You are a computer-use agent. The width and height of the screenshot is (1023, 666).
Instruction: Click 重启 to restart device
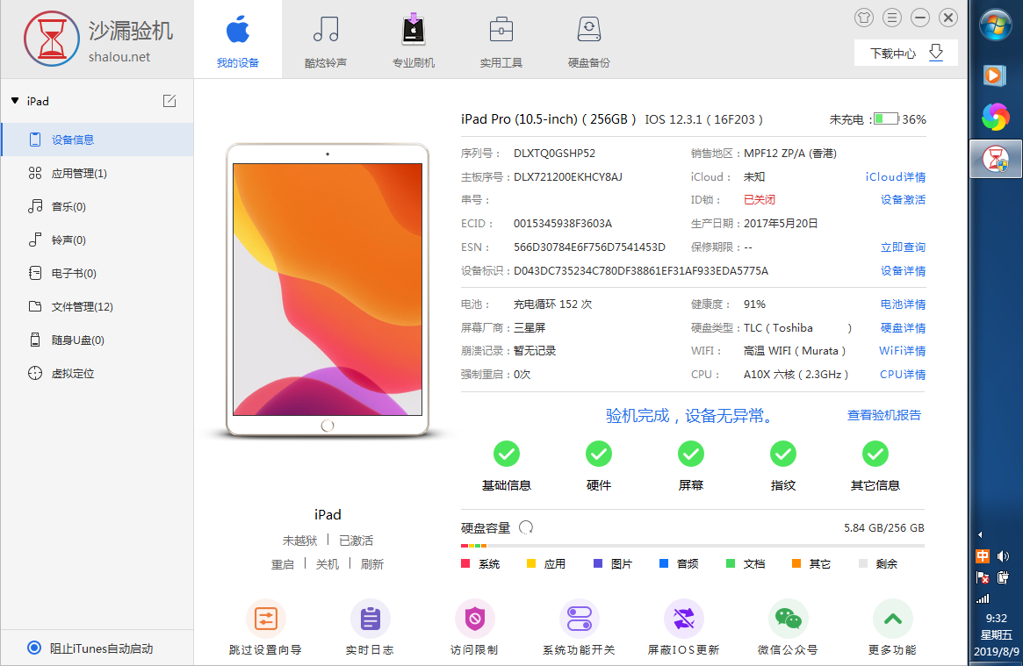tap(283, 564)
